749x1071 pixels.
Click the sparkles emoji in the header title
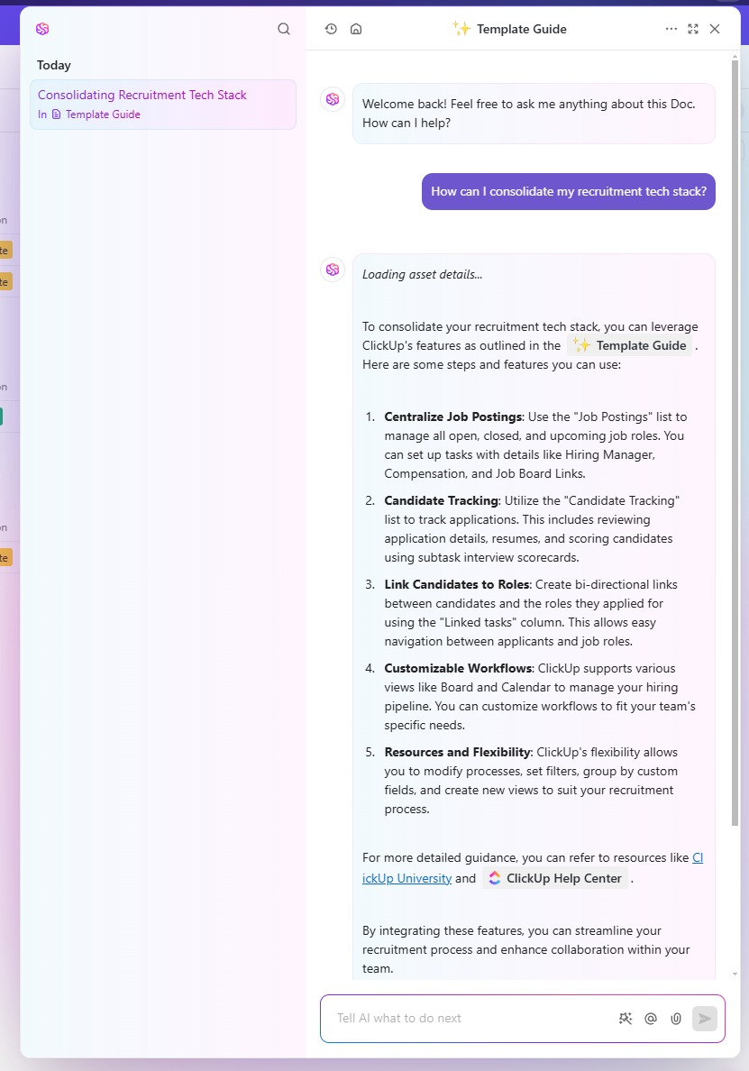[x=461, y=28]
